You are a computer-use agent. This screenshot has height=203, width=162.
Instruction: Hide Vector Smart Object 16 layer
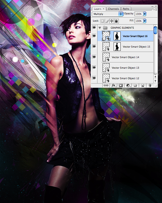(x=94, y=36)
